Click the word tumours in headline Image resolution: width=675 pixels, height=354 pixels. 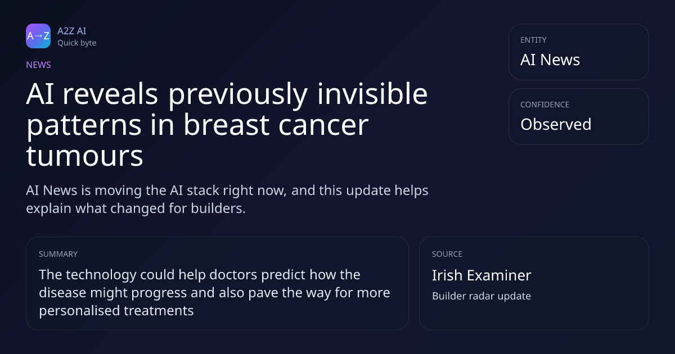84,157
